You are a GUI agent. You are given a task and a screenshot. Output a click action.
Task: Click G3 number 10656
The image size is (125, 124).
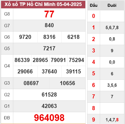click(67, 83)
